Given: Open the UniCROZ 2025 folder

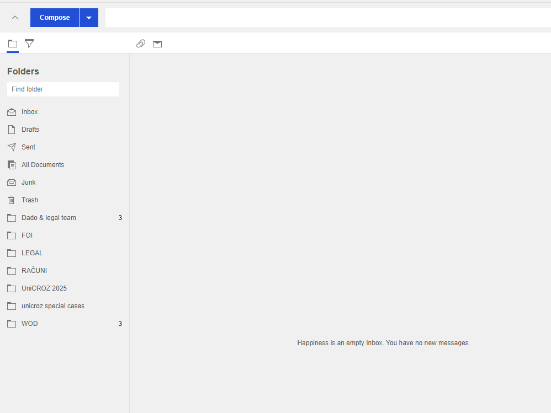Looking at the screenshot, I should [65, 288].
